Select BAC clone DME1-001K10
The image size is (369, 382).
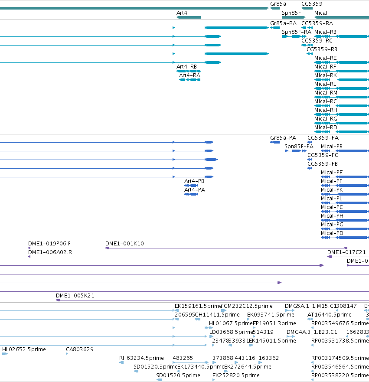pyautogui.click(x=226, y=248)
